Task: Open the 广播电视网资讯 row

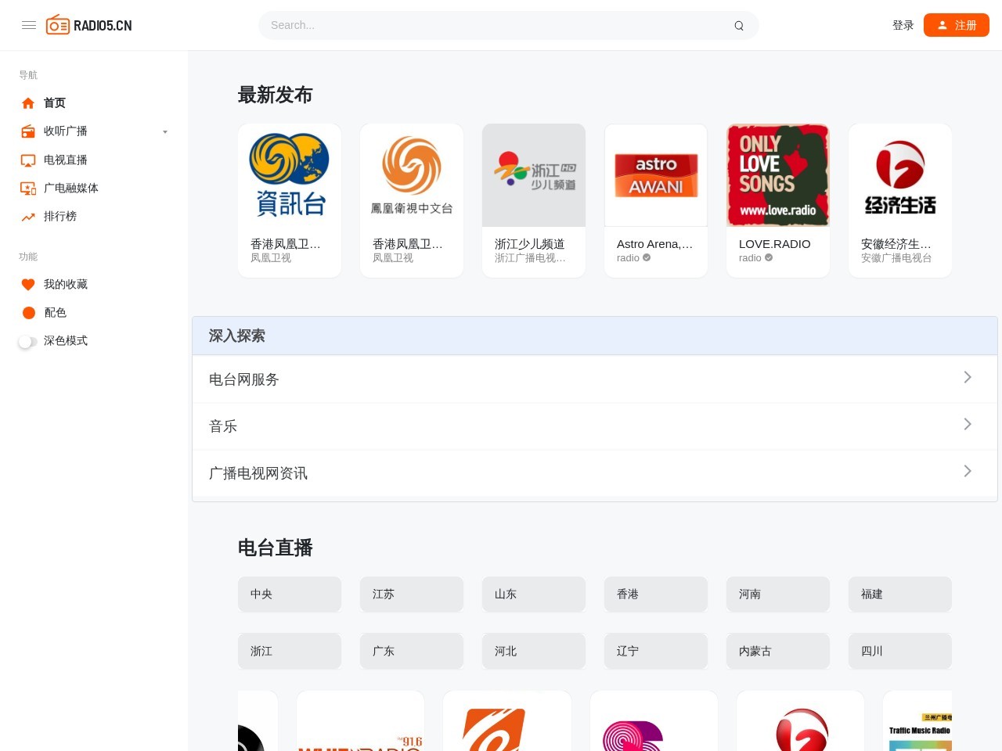Action: [x=595, y=473]
